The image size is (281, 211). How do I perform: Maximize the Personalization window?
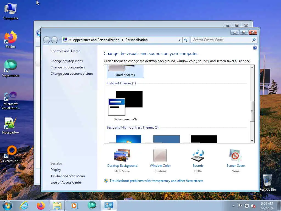244,32
